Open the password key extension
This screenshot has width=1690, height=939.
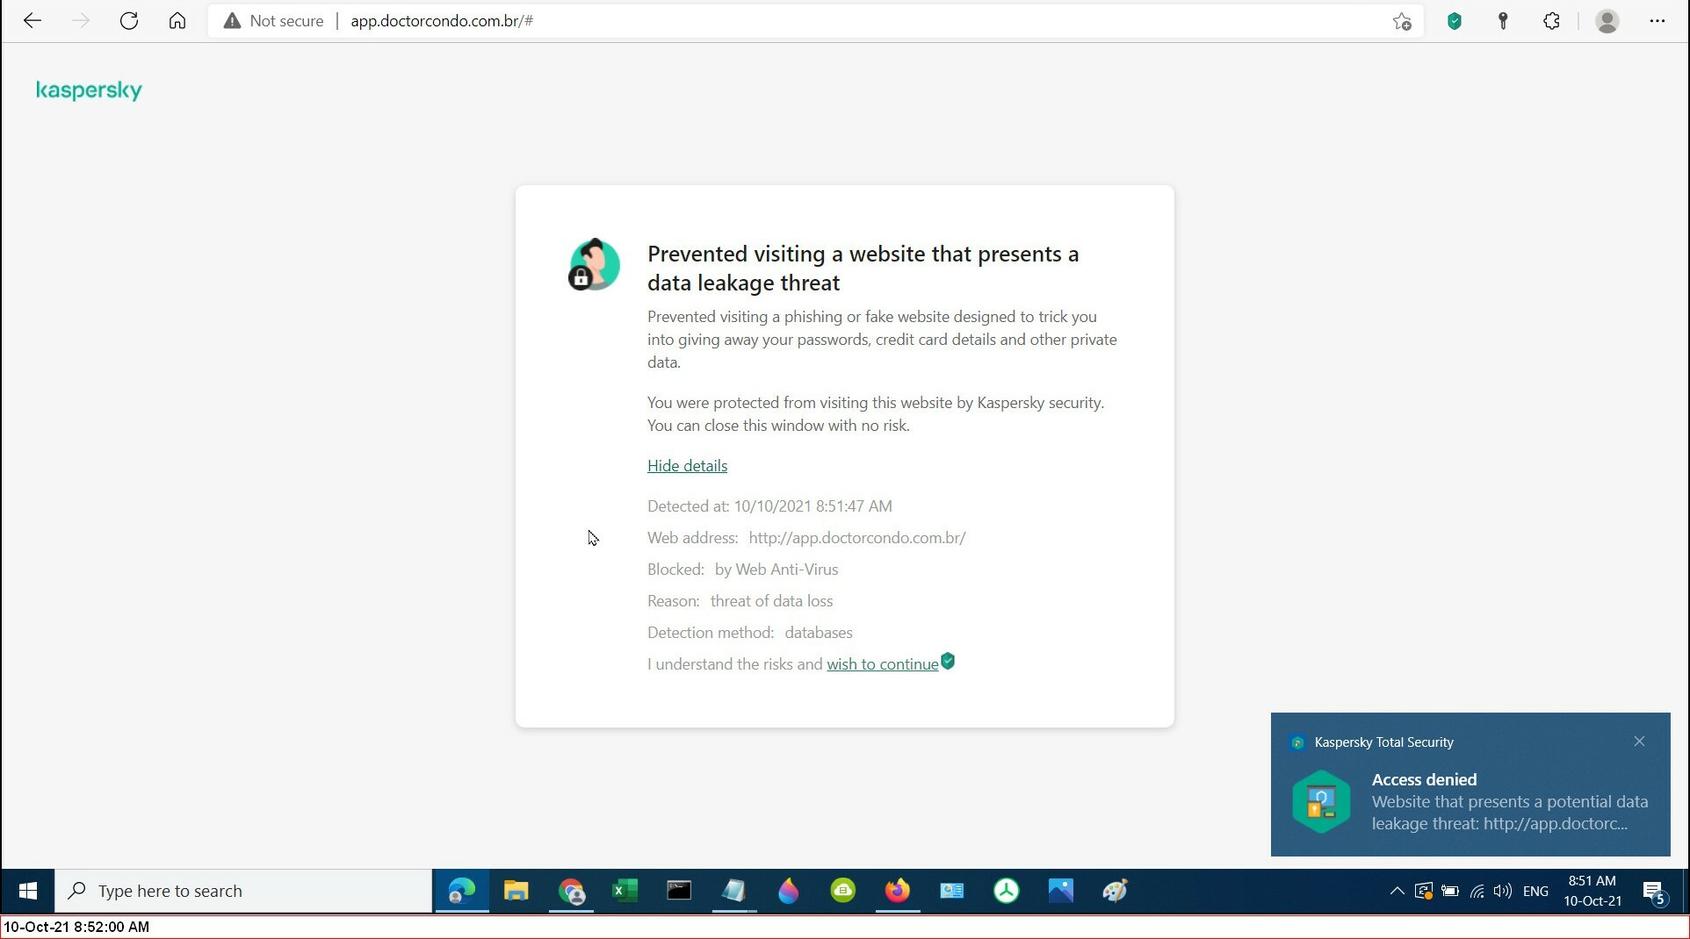click(x=1503, y=22)
